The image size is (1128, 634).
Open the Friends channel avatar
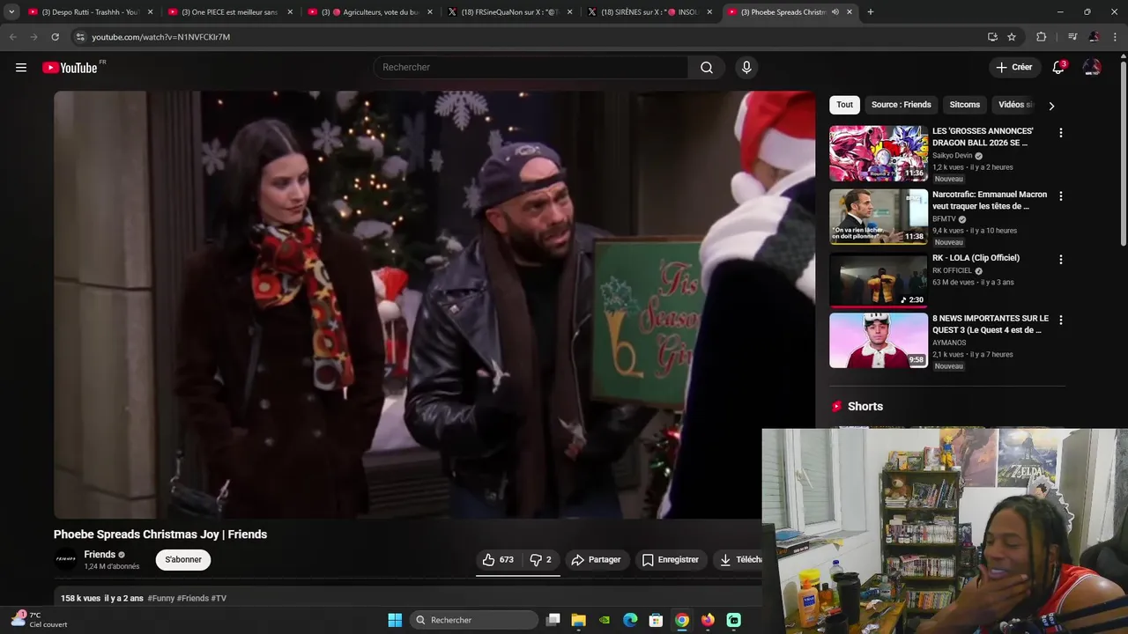click(x=66, y=559)
